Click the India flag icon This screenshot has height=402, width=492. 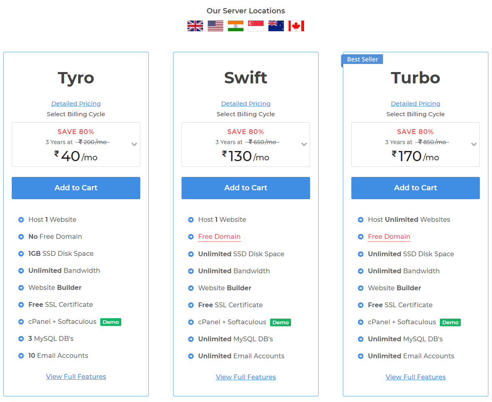tap(236, 26)
